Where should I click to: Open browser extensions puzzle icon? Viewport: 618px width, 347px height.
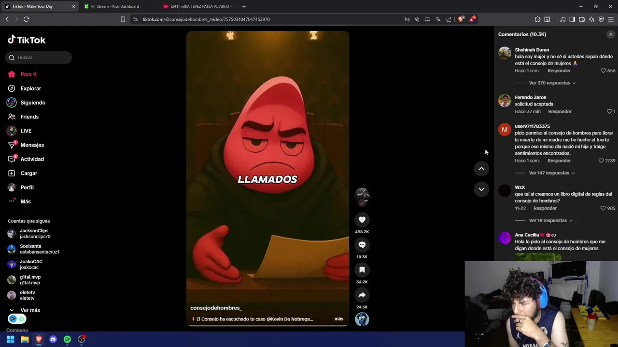(537, 19)
